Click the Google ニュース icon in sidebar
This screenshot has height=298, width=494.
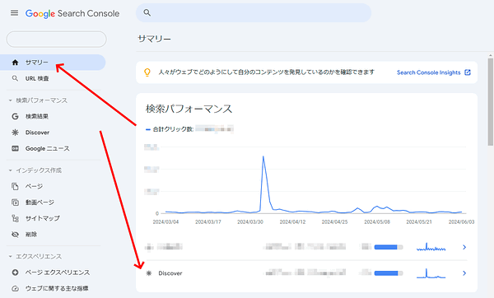(x=15, y=148)
